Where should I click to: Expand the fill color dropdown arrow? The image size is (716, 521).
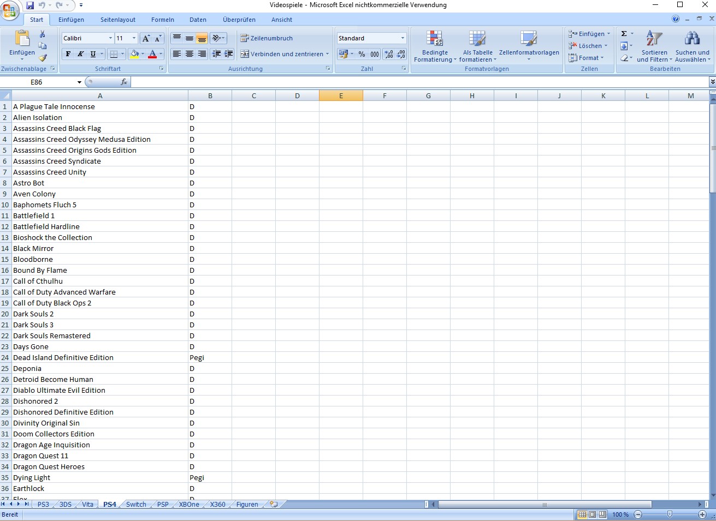pyautogui.click(x=143, y=54)
